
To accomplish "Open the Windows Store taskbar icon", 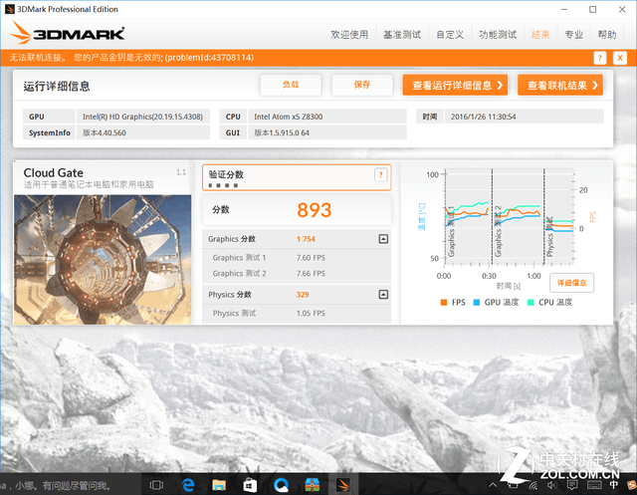I will [x=250, y=485].
